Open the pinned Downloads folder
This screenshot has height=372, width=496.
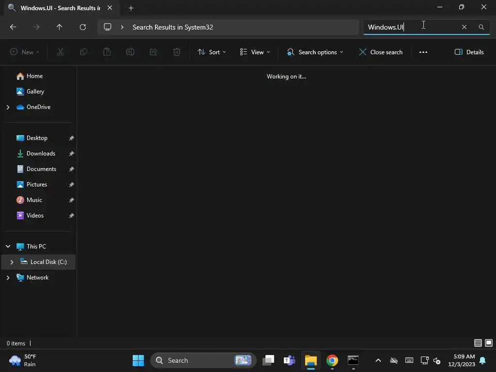click(x=41, y=154)
